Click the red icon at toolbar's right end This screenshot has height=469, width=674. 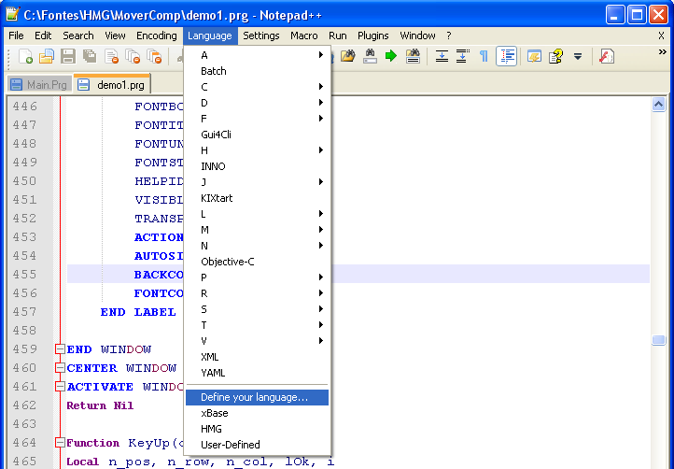606,57
